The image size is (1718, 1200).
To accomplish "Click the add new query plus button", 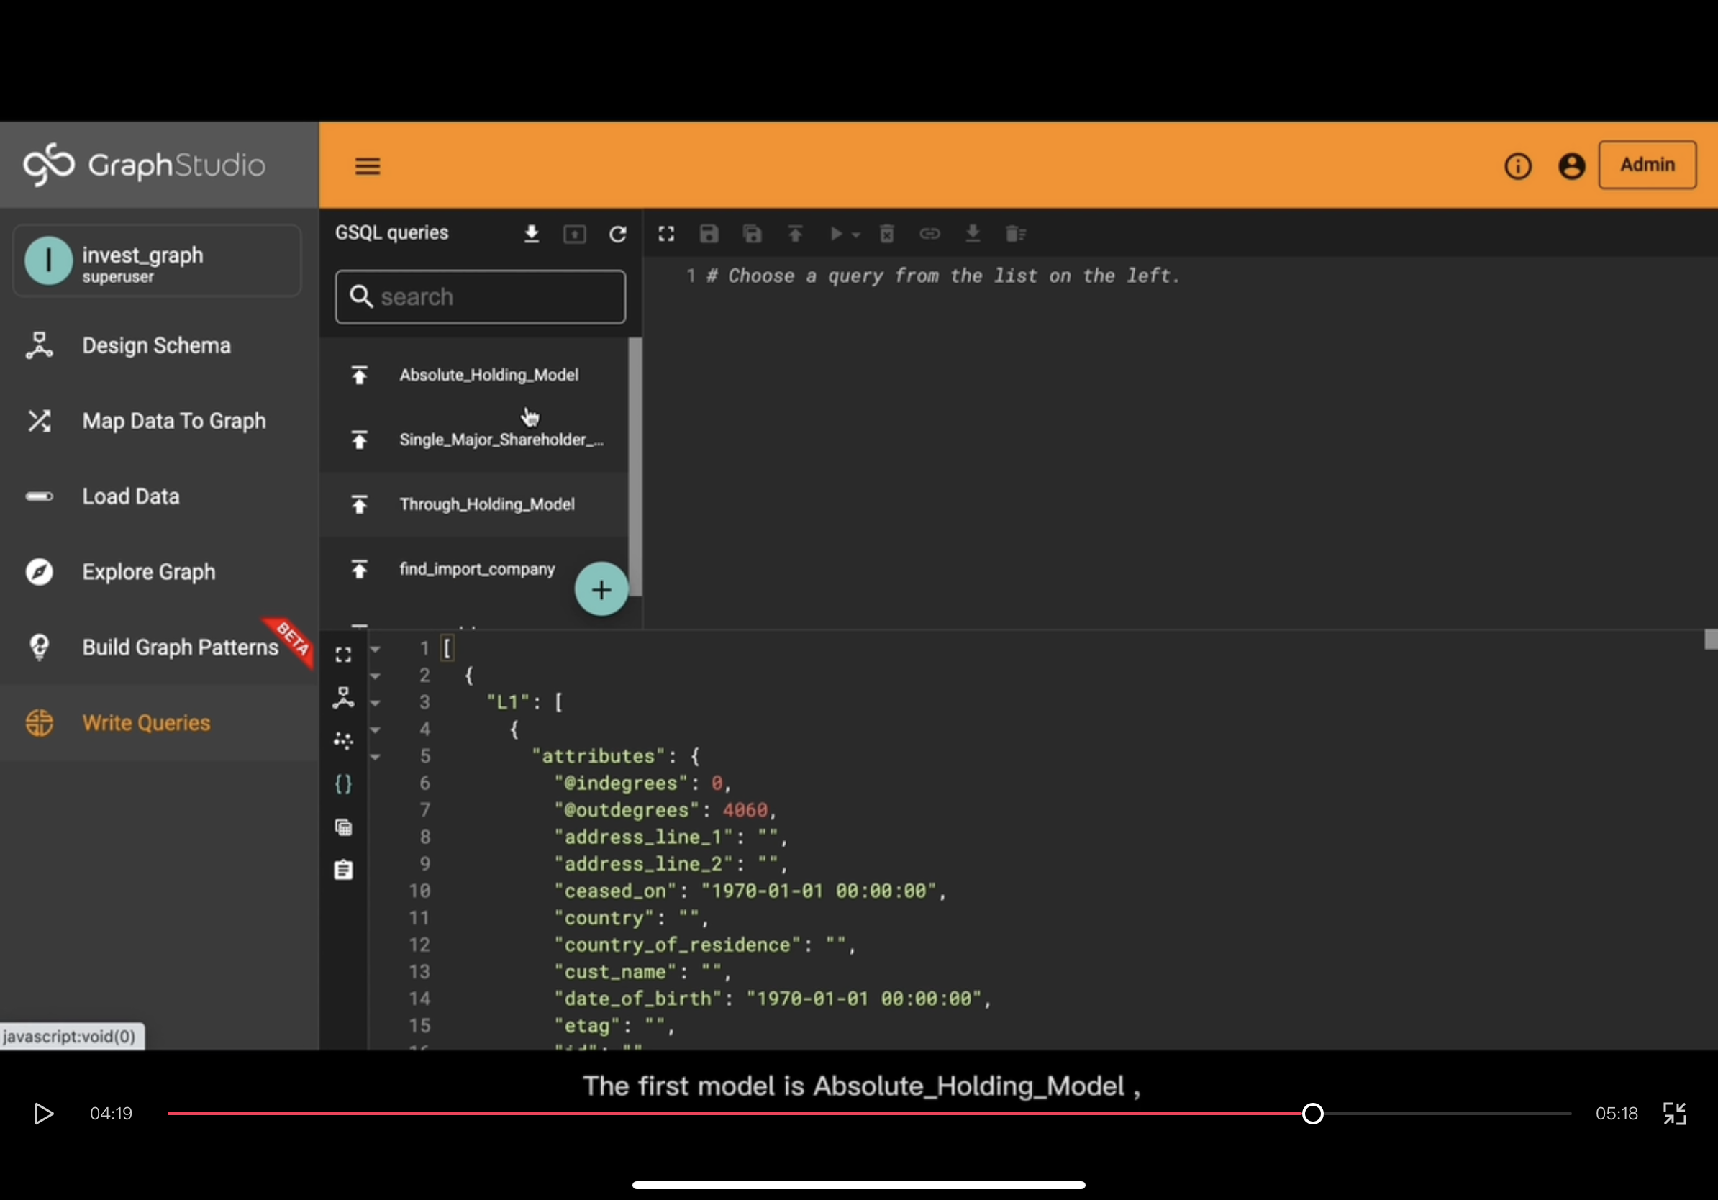I will click(x=601, y=589).
